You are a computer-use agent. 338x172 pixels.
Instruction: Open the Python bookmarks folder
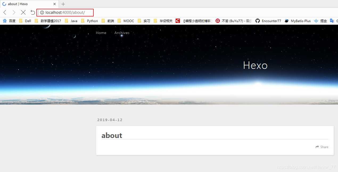click(x=89, y=21)
